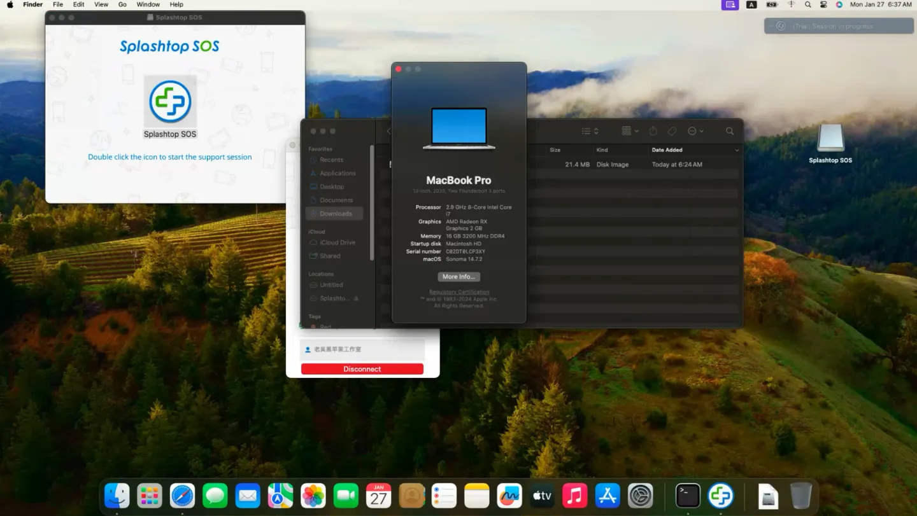Open the Go menu
Screen dimensions: 917x516
pos(122,4)
